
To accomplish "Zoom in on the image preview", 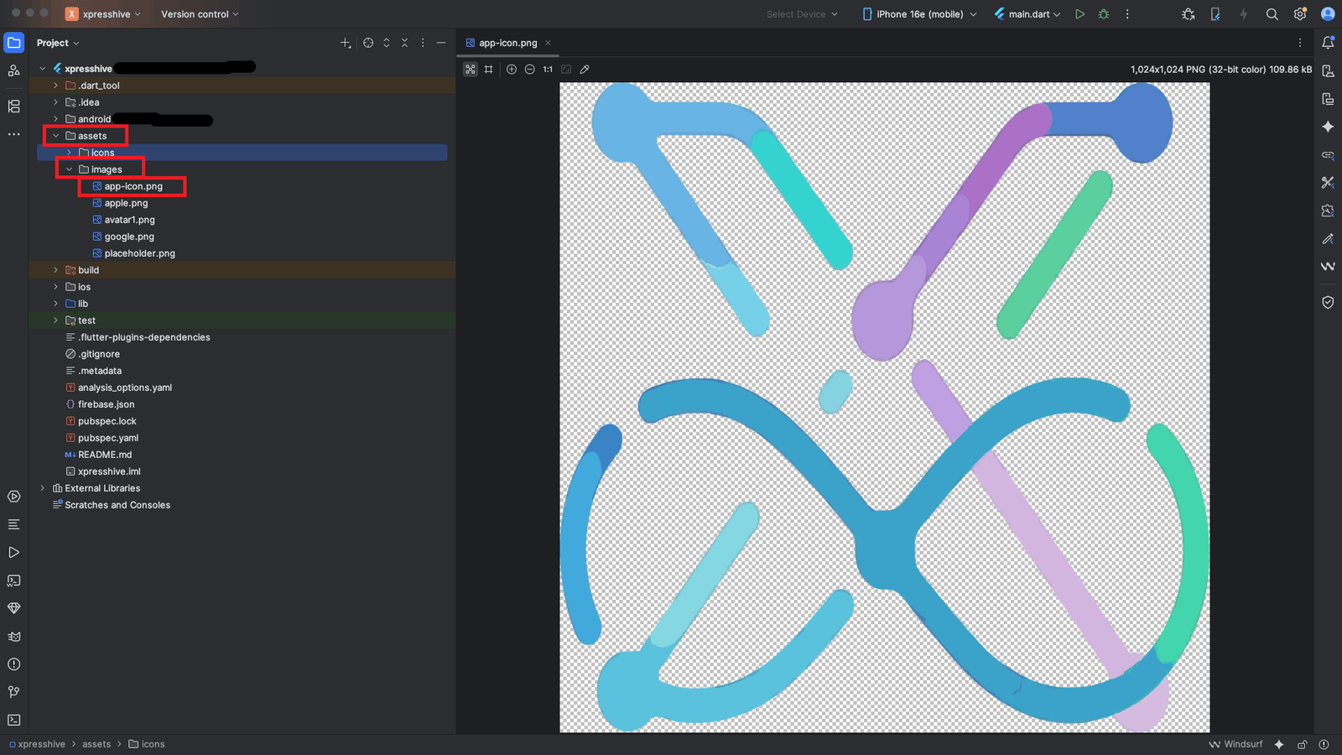I will tap(512, 70).
